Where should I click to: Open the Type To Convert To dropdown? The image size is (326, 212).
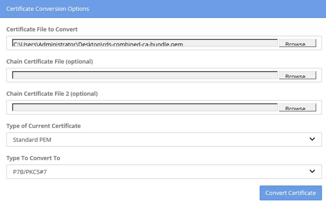pos(164,172)
